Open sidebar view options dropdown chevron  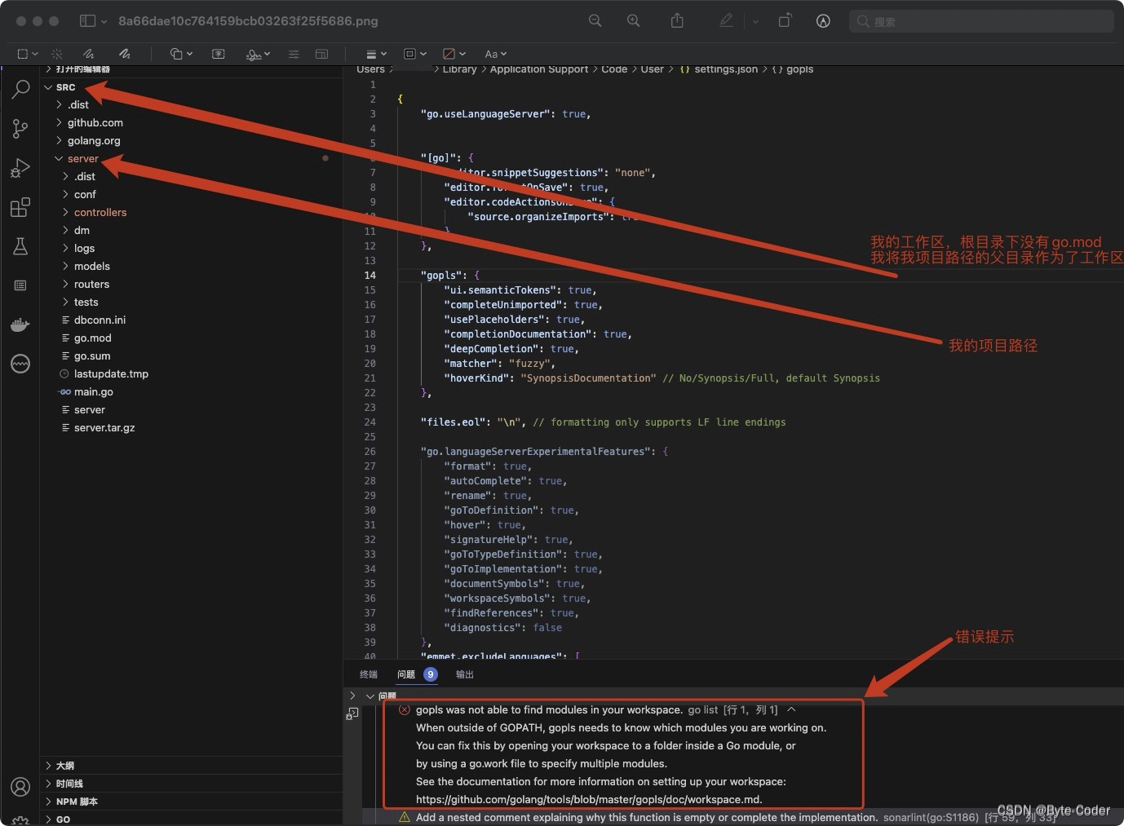pyautogui.click(x=104, y=22)
